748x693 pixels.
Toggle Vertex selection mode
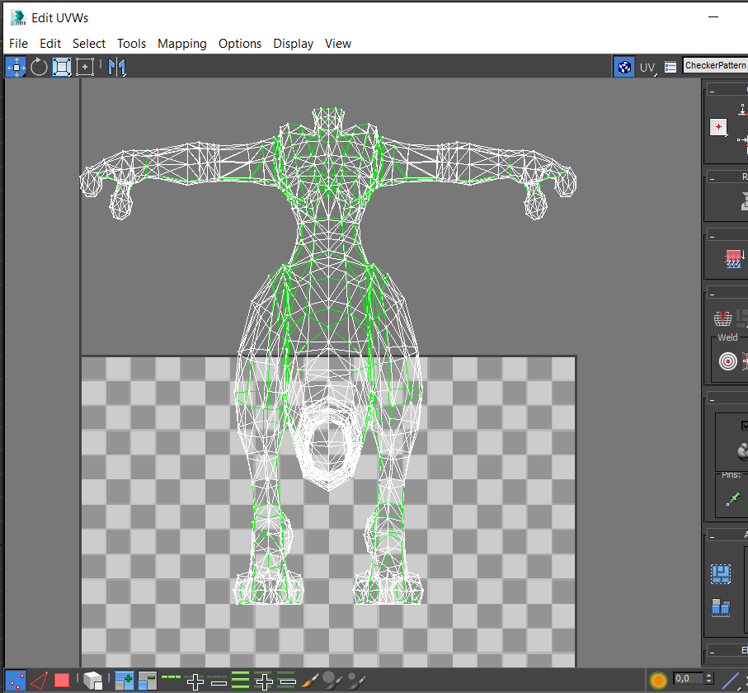click(x=16, y=681)
